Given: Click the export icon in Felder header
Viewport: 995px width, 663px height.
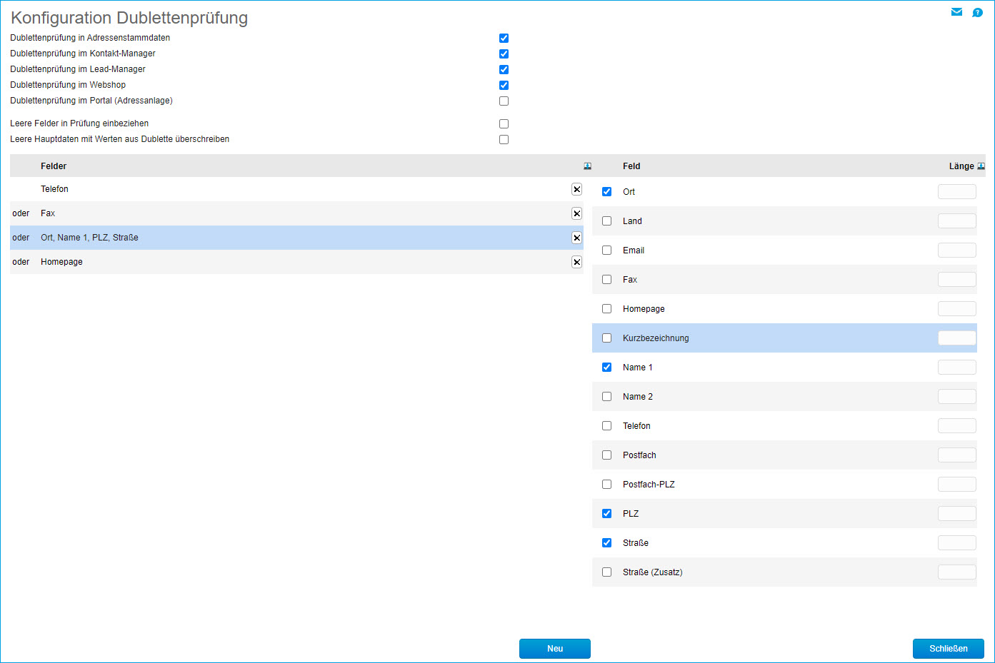Looking at the screenshot, I should [587, 166].
